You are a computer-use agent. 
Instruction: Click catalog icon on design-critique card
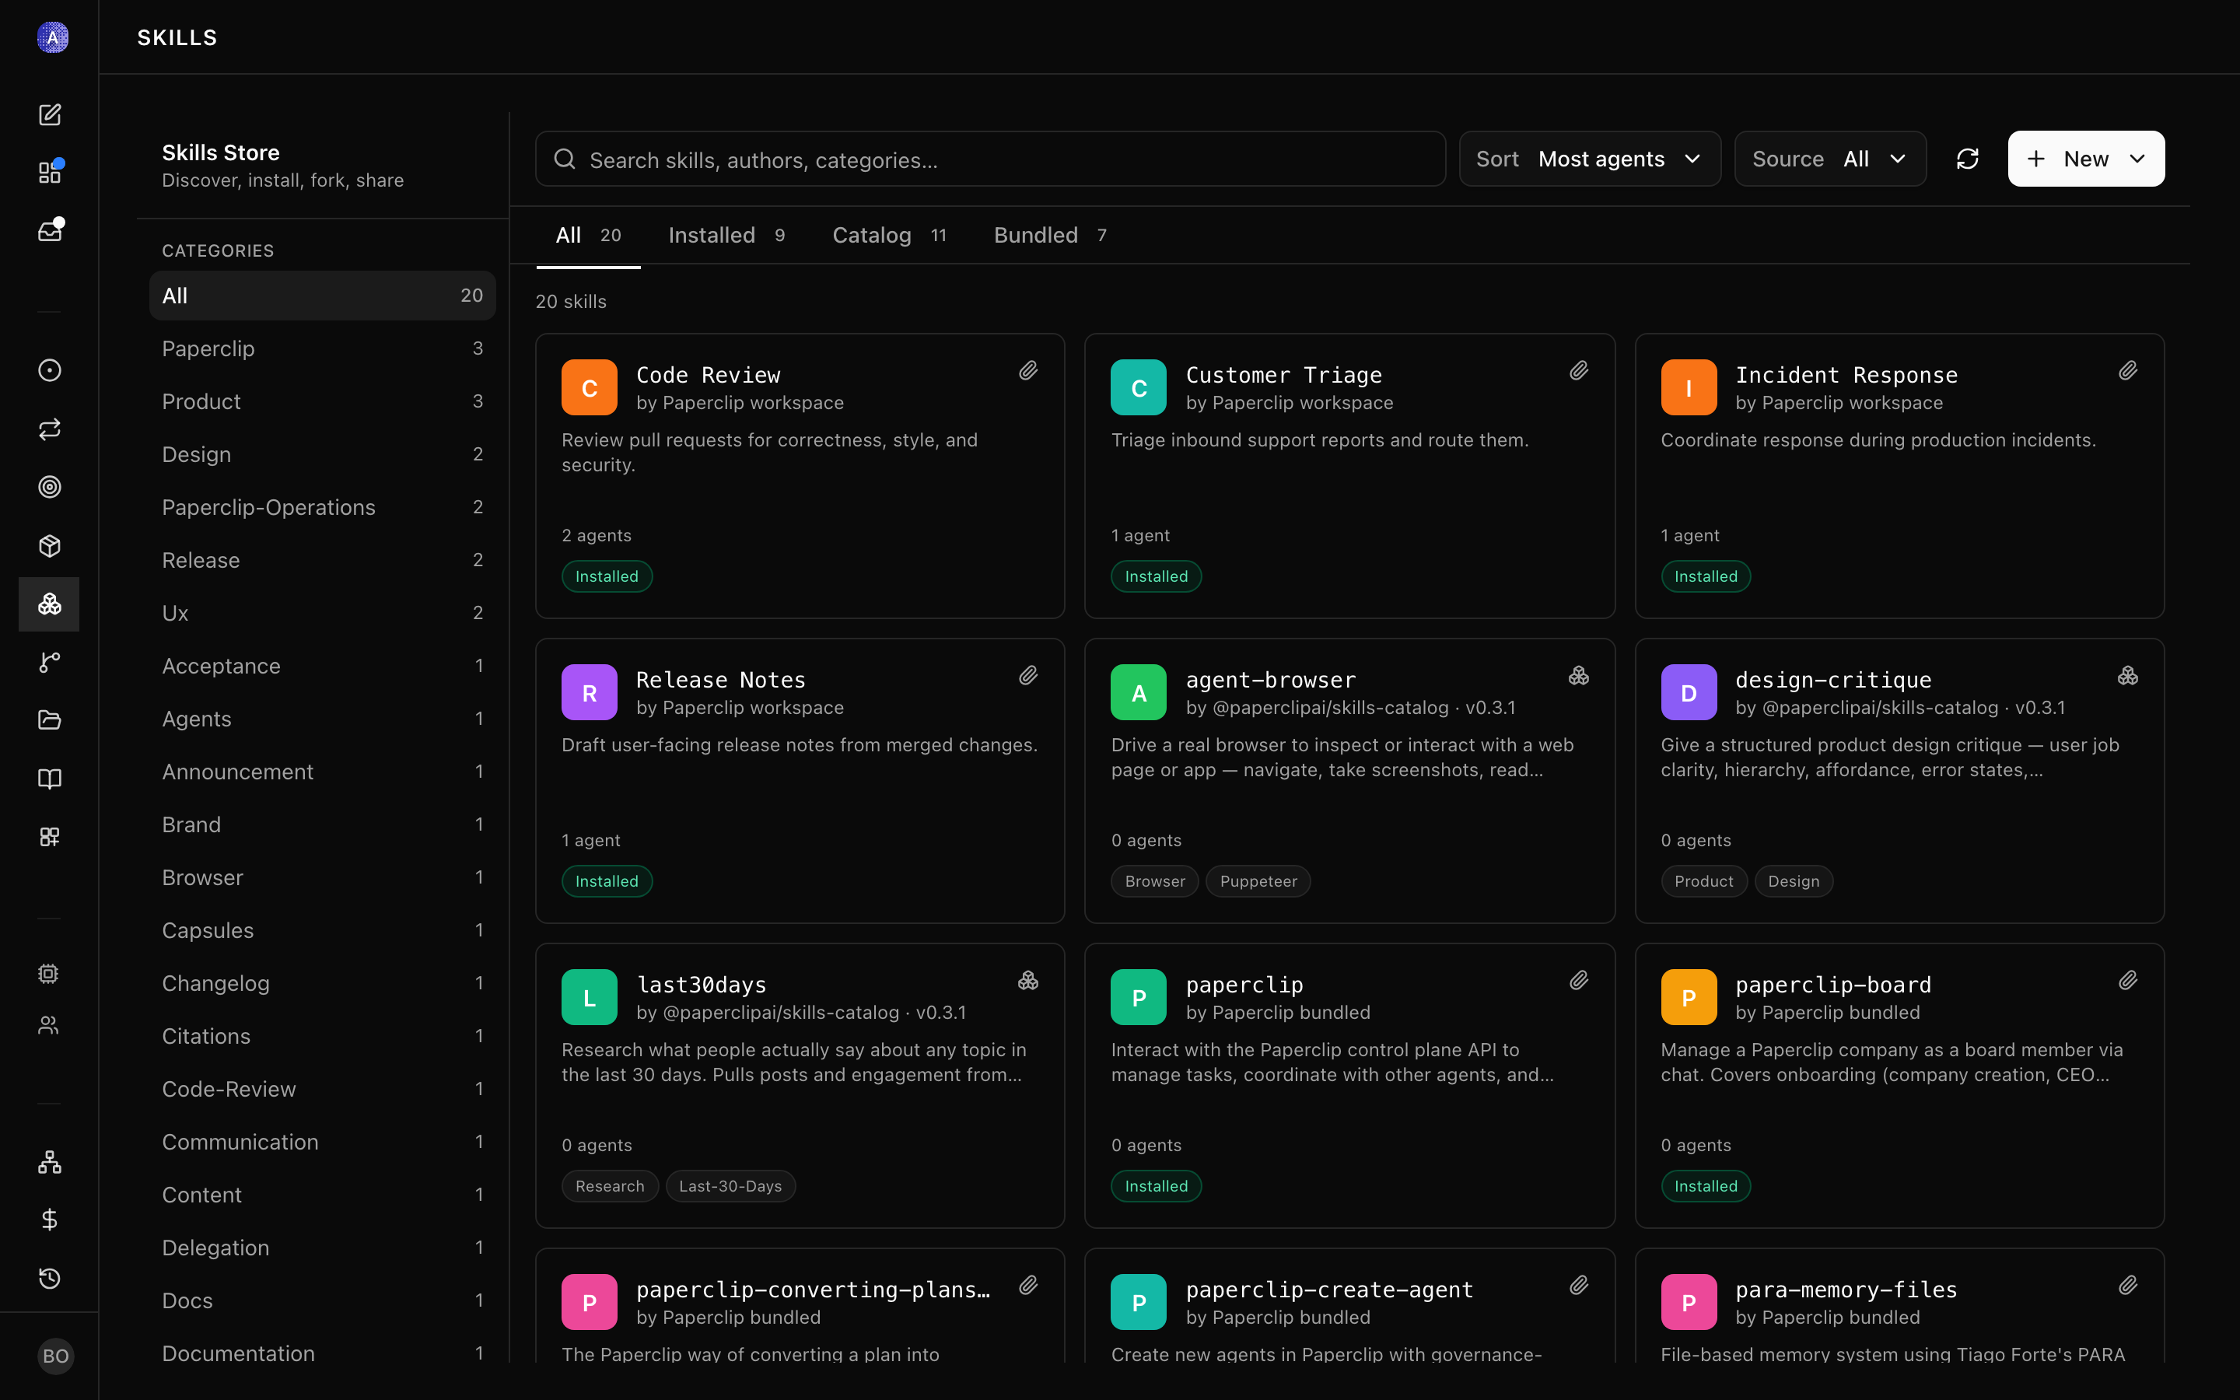pos(2128,676)
